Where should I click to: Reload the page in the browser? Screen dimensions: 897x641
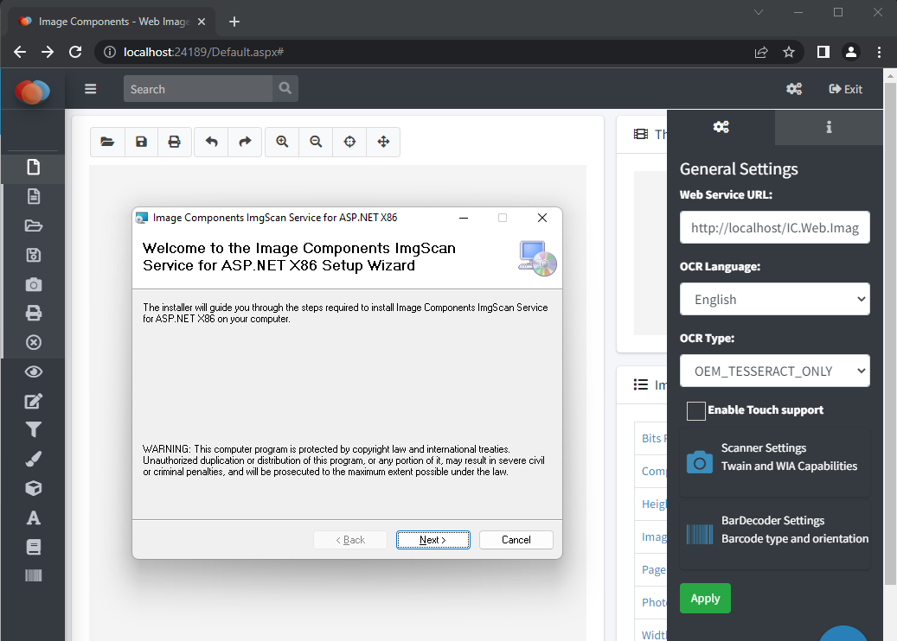click(x=75, y=52)
